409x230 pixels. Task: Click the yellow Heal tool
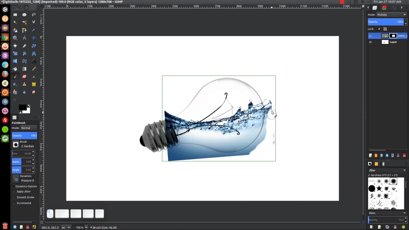pos(34,84)
